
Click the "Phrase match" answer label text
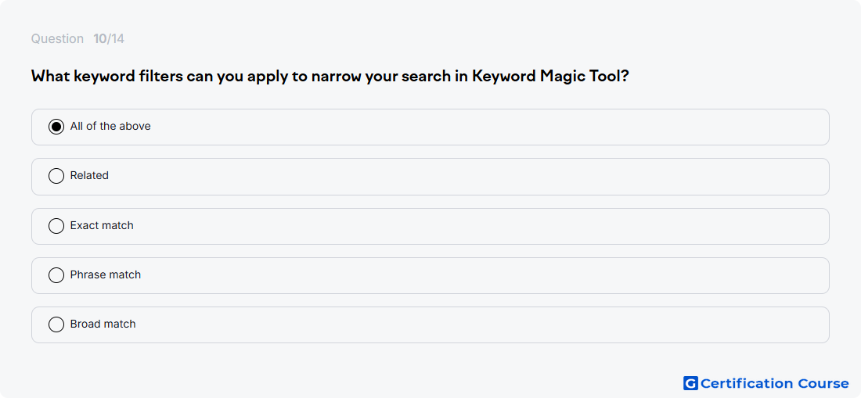pos(106,274)
